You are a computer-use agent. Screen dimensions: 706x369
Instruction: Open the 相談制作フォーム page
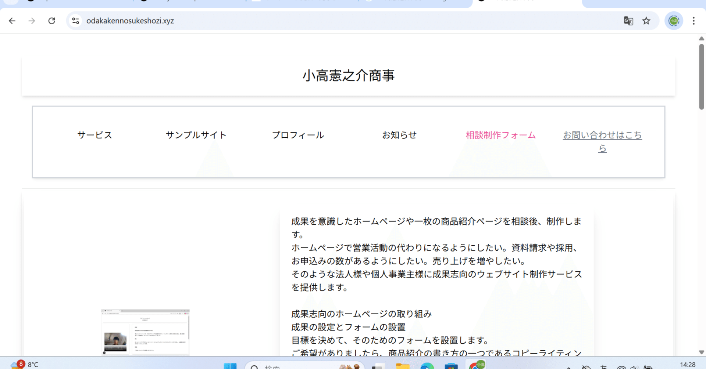click(500, 135)
